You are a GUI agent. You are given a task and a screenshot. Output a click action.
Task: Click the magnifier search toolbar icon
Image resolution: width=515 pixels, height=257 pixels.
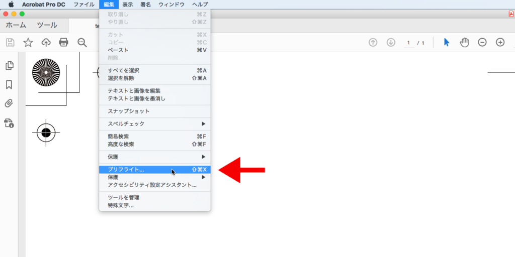coord(82,43)
